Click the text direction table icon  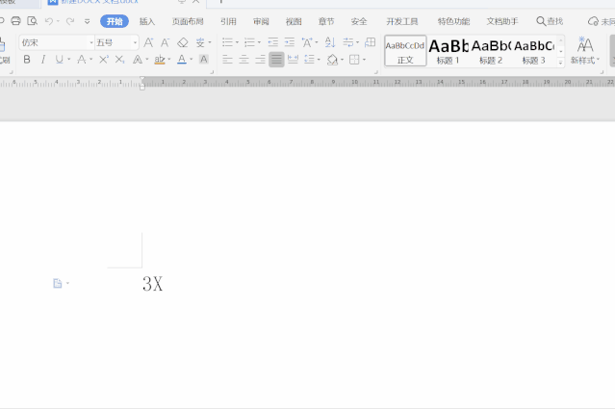point(370,42)
